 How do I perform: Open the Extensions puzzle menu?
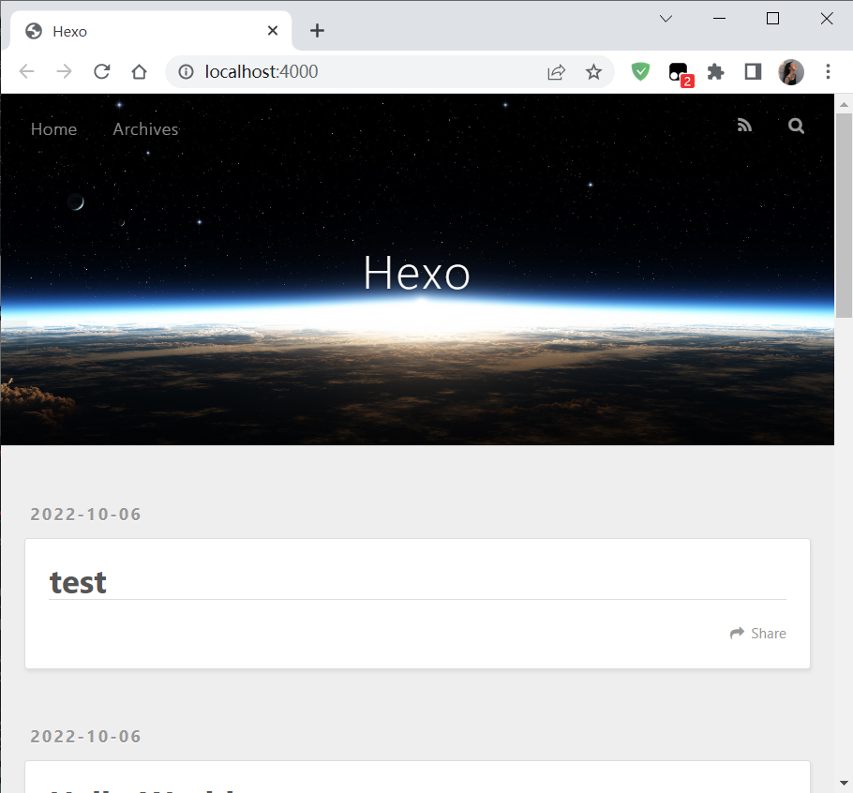click(x=715, y=71)
